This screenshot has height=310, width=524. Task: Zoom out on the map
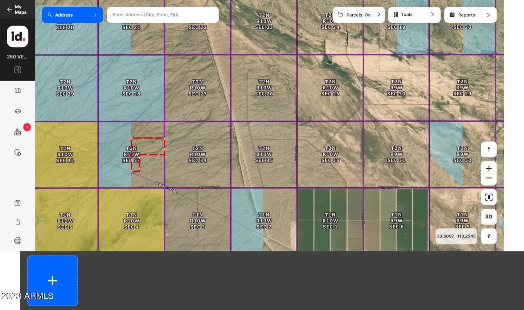click(489, 178)
